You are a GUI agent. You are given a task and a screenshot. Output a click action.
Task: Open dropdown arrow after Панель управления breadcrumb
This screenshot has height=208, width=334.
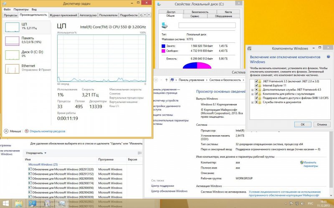[x=206, y=80]
